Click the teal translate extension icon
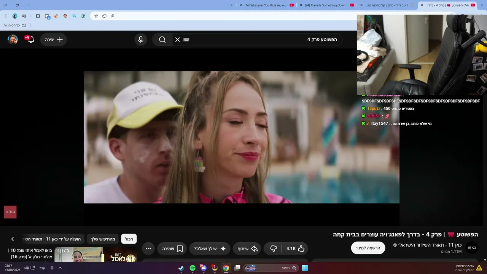The image size is (487, 274). (x=74, y=16)
